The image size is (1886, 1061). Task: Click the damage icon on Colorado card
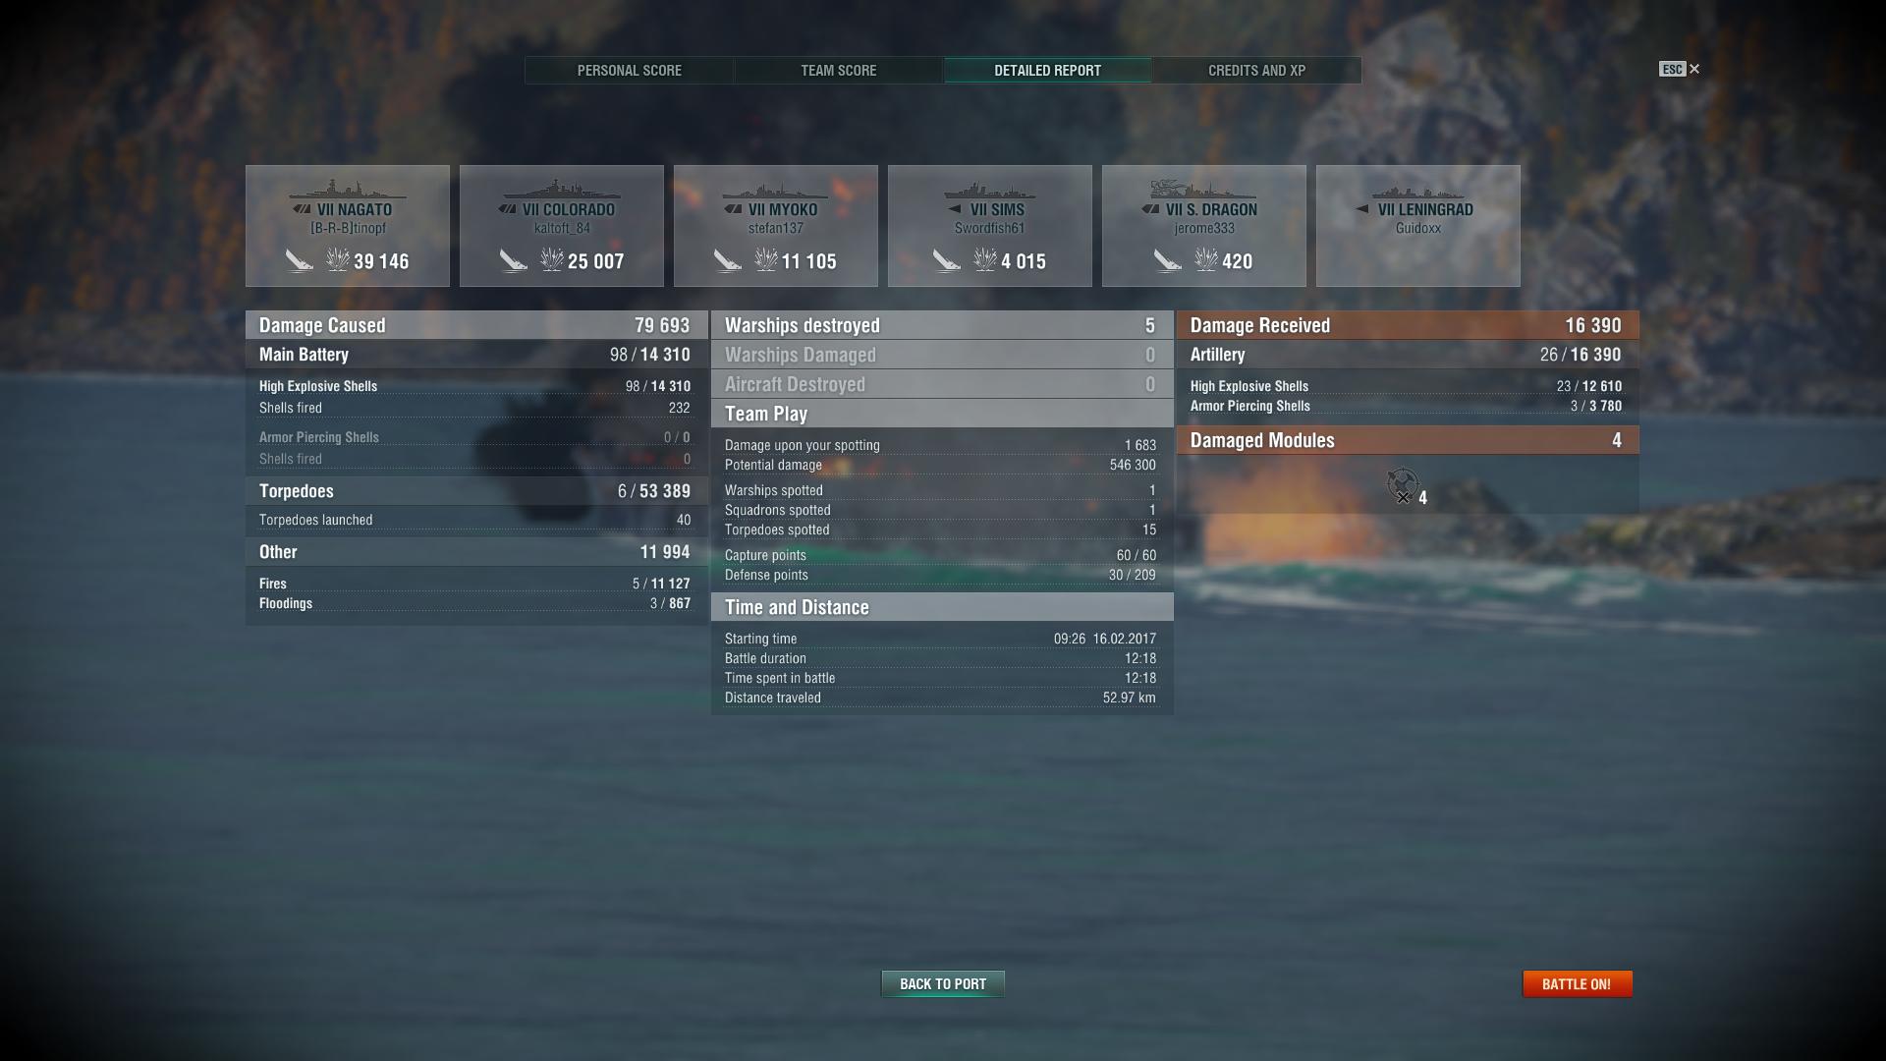click(x=552, y=260)
